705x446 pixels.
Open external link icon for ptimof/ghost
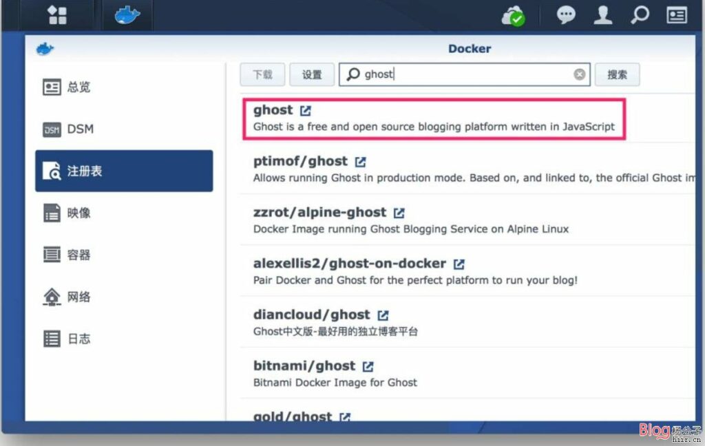[360, 162]
